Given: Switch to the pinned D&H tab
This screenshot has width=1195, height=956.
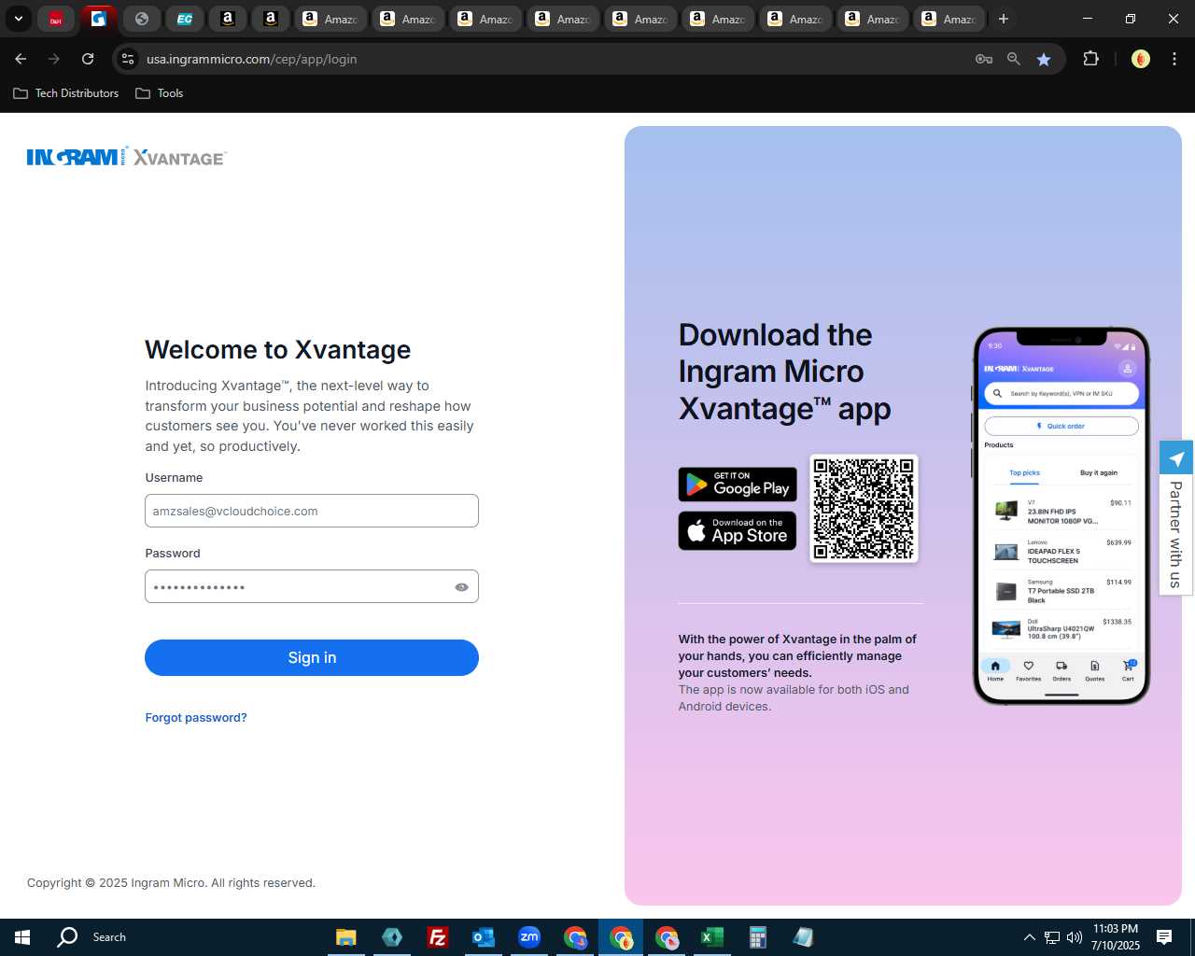Looking at the screenshot, I should pyautogui.click(x=56, y=19).
